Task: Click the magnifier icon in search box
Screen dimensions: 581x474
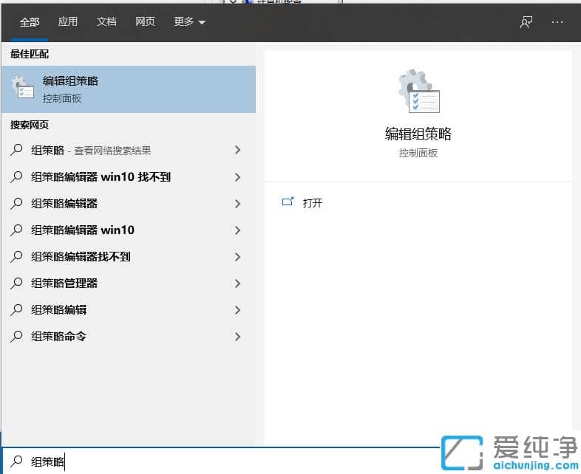Action: coord(17,461)
